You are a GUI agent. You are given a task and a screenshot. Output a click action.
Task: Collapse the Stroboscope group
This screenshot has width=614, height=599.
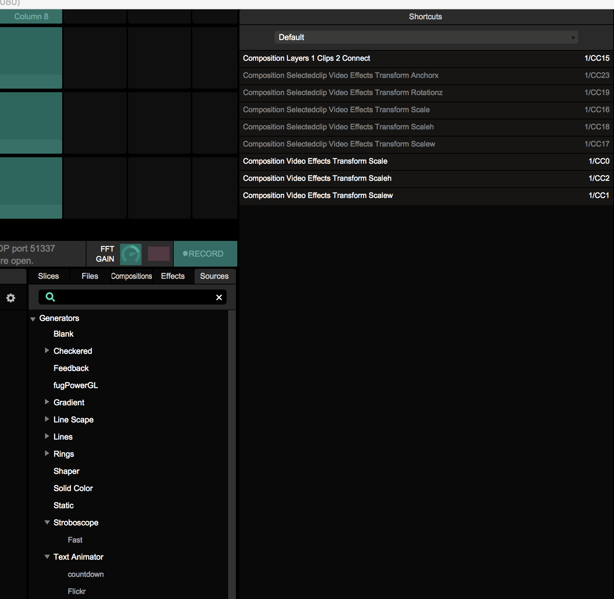click(47, 523)
